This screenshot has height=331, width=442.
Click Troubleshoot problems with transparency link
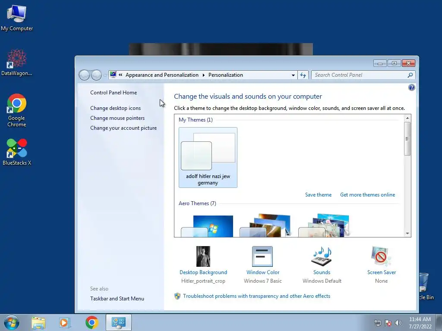(x=256, y=296)
